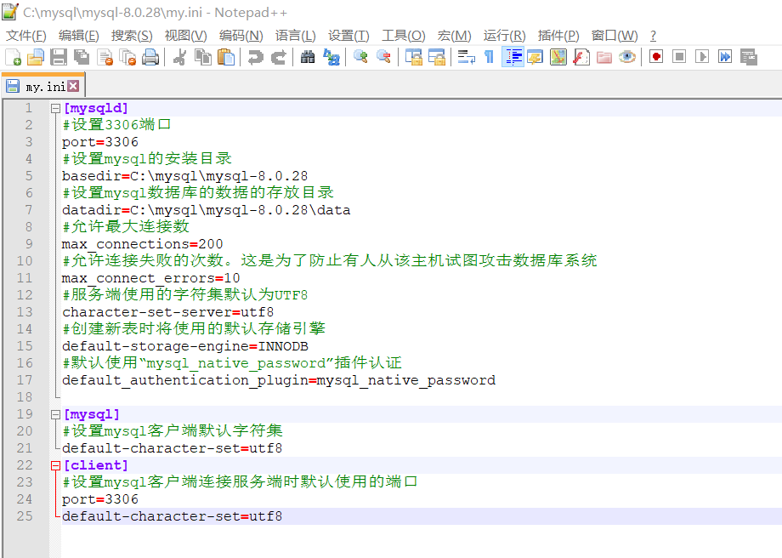Click the Save All icon
The height and width of the screenshot is (558, 782).
point(82,57)
